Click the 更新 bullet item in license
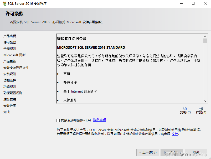Viewport: 211px width, 159px height. tap(67, 74)
